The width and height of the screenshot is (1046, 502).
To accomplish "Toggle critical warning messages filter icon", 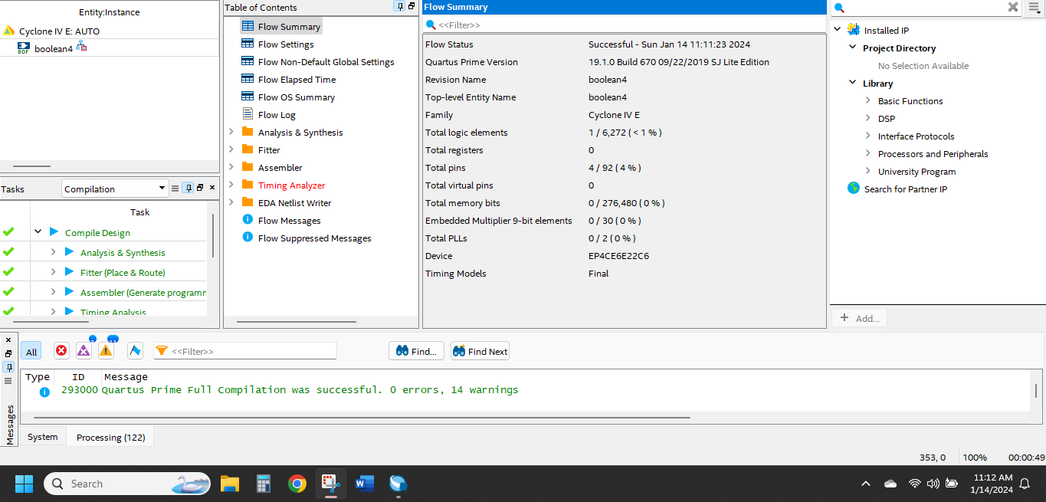I will [x=84, y=350].
